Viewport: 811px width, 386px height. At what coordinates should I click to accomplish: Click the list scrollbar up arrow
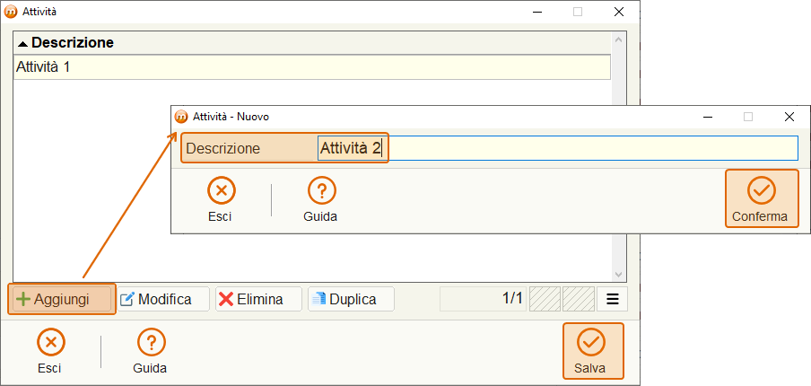click(x=618, y=40)
